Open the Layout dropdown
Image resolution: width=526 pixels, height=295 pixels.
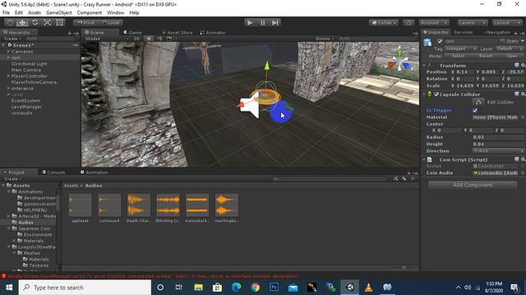click(506, 22)
